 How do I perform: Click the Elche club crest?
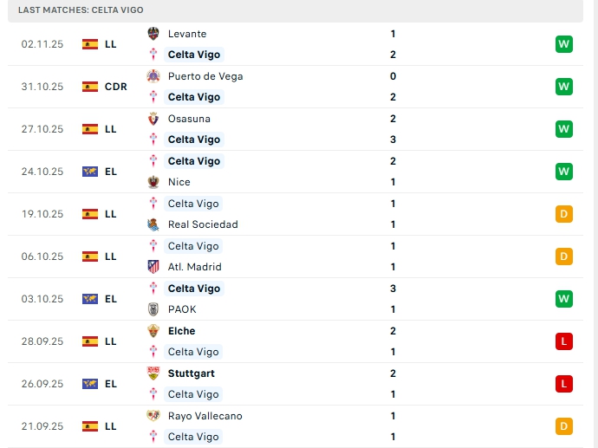click(x=153, y=331)
